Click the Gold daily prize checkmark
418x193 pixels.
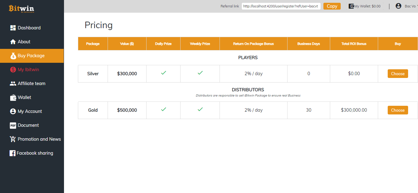[x=164, y=109]
